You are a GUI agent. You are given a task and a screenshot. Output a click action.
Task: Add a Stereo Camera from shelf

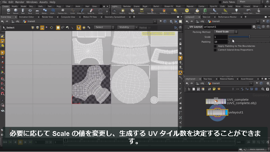(x=248, y=11)
